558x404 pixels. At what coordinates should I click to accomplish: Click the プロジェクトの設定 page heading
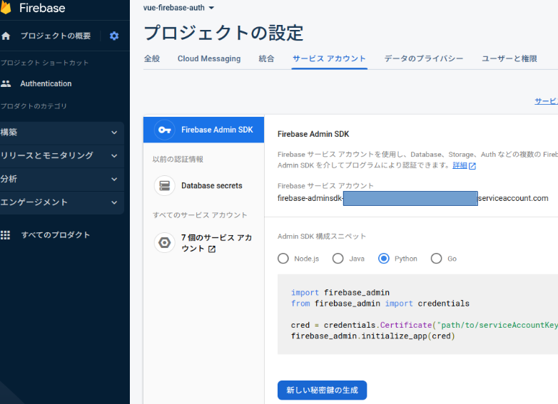[223, 33]
